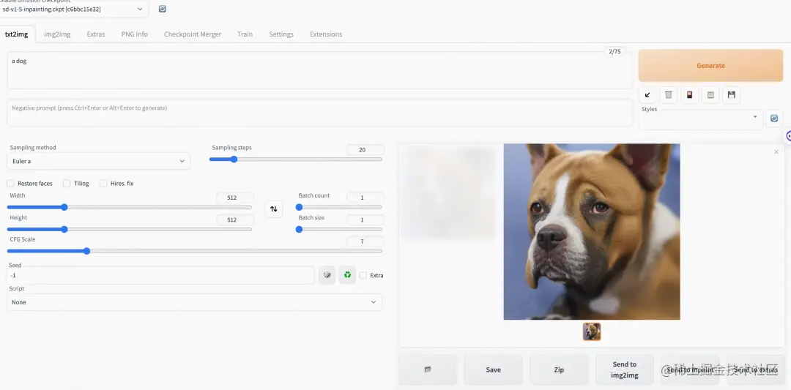This screenshot has height=390, width=791.
Task: Close the image preview with X
Action: tap(776, 151)
